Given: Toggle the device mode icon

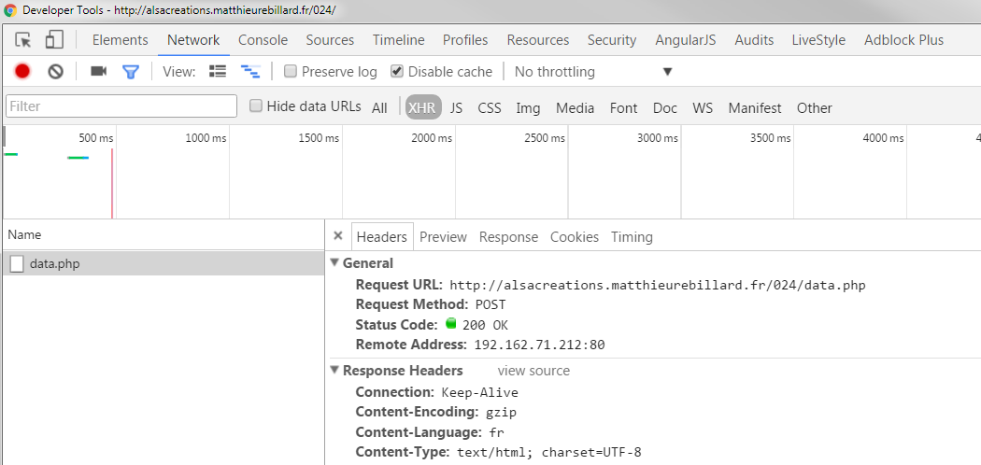Looking at the screenshot, I should 54,40.
